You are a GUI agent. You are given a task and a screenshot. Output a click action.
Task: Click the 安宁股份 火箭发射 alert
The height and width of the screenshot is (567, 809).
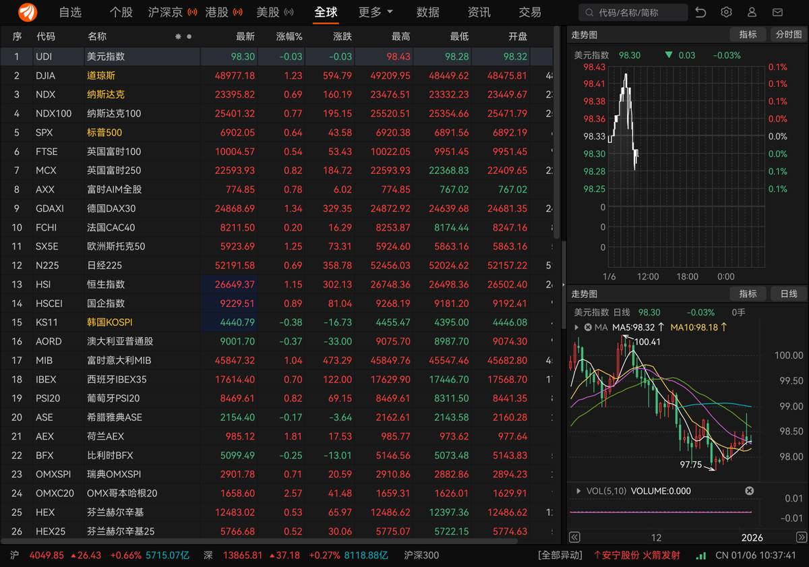click(x=636, y=556)
